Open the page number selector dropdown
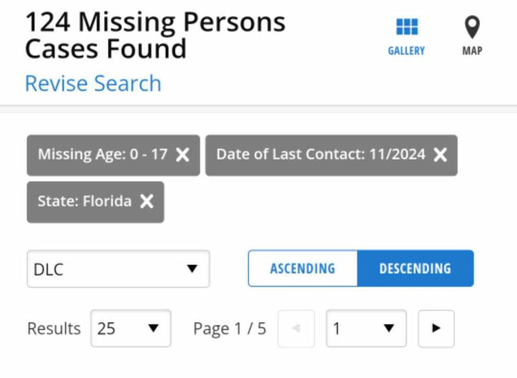The width and height of the screenshot is (517, 378). coord(366,328)
